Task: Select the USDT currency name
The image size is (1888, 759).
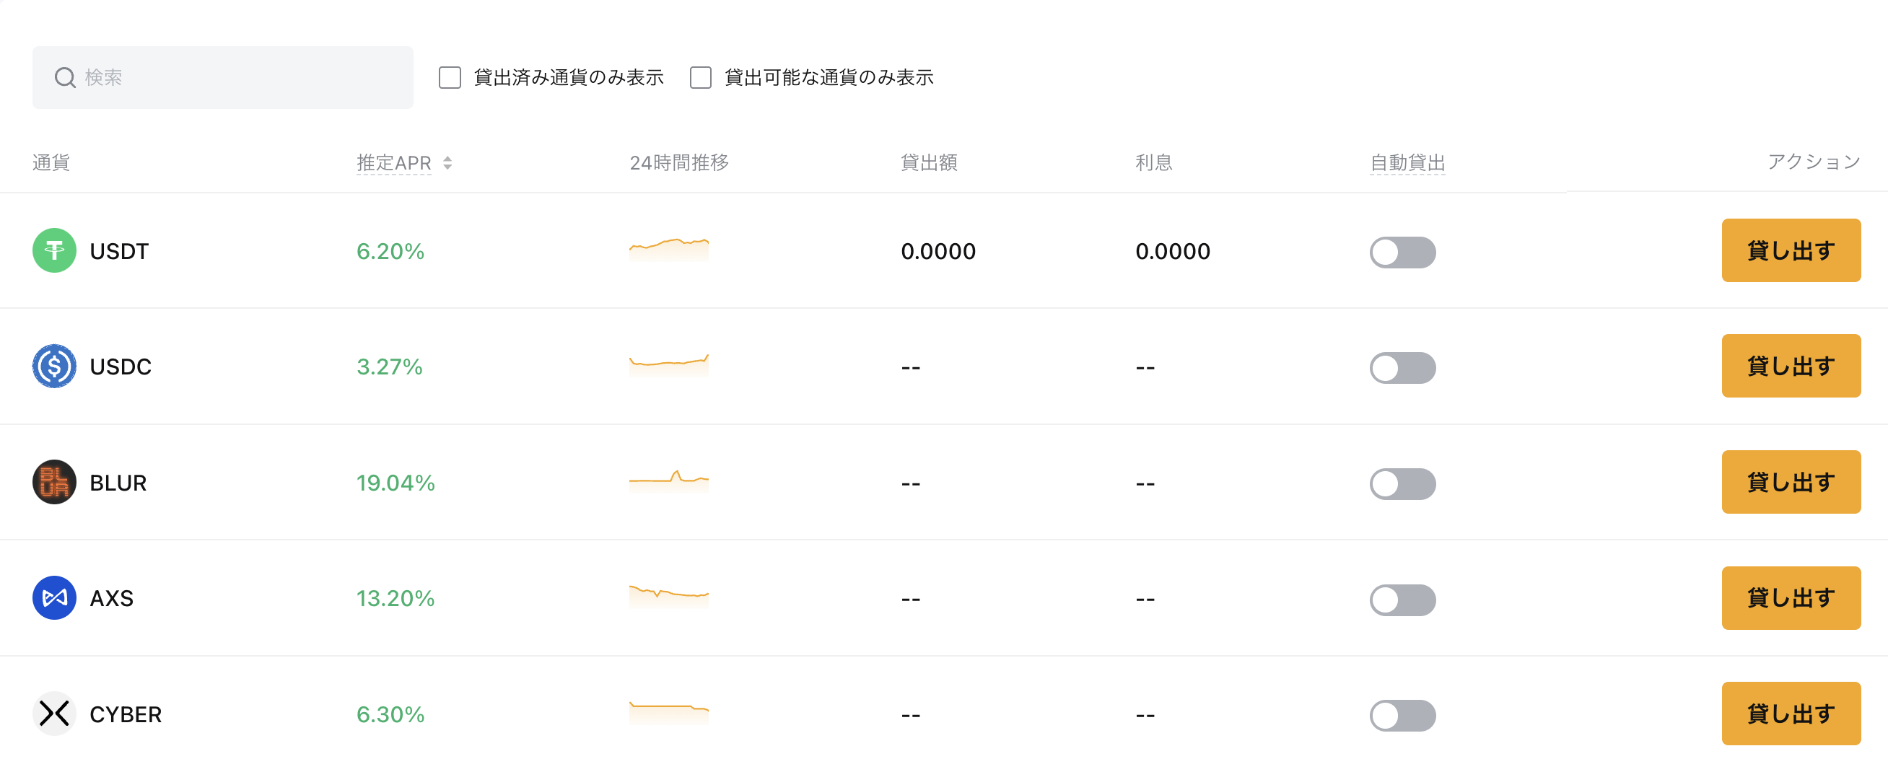Action: tap(120, 252)
